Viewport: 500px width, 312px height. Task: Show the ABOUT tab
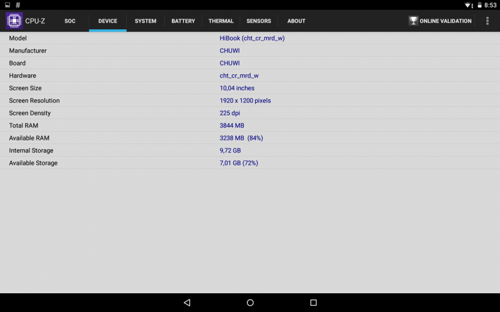(296, 21)
